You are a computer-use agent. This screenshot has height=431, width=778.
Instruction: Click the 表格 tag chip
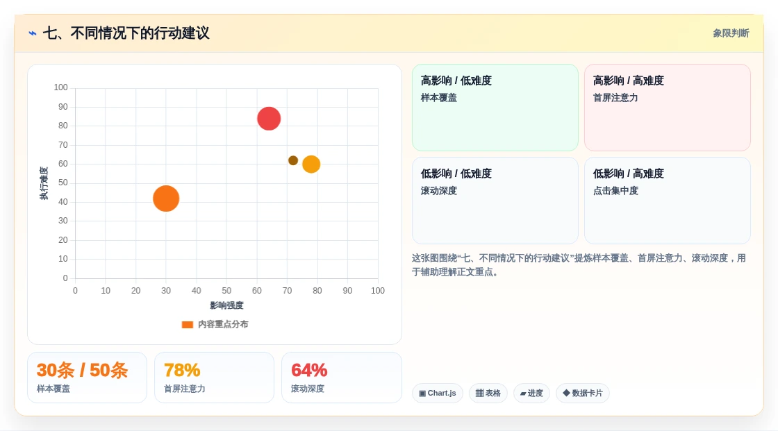point(488,394)
